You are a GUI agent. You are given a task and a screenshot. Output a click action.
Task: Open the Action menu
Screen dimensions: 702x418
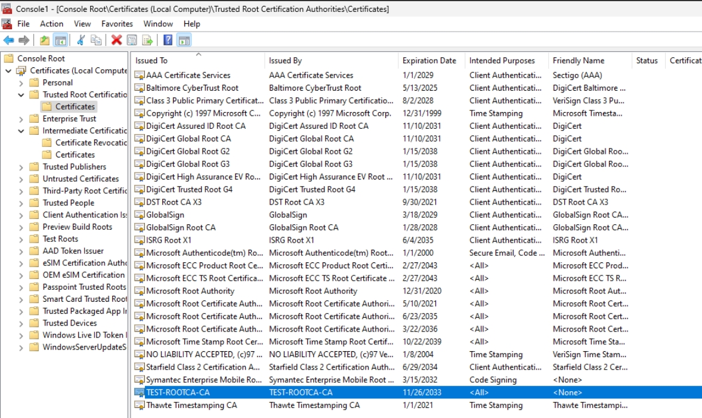pos(51,24)
